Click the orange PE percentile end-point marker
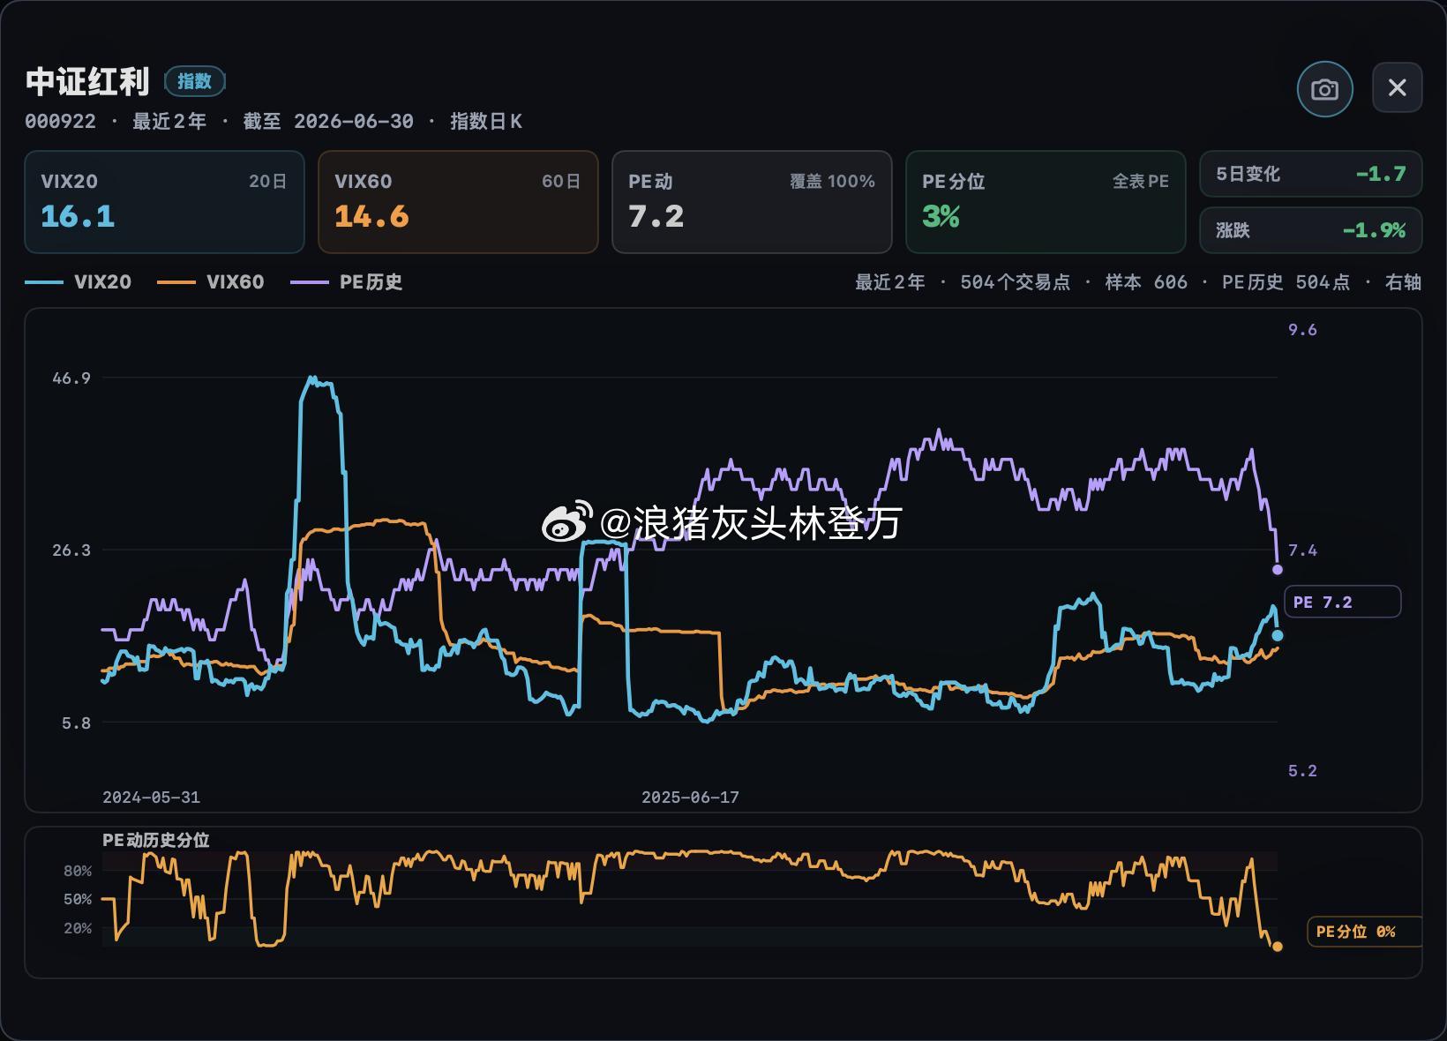The image size is (1447, 1041). 1277,947
